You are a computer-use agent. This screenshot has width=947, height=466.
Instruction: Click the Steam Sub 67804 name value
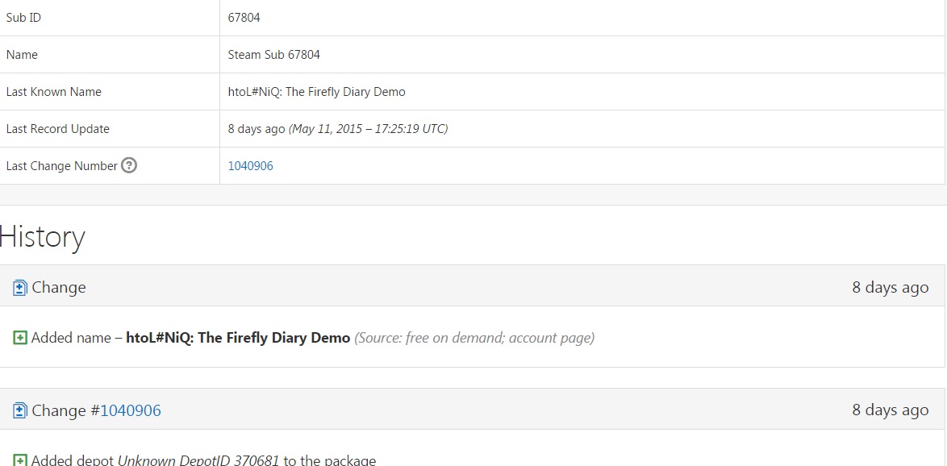(x=273, y=55)
